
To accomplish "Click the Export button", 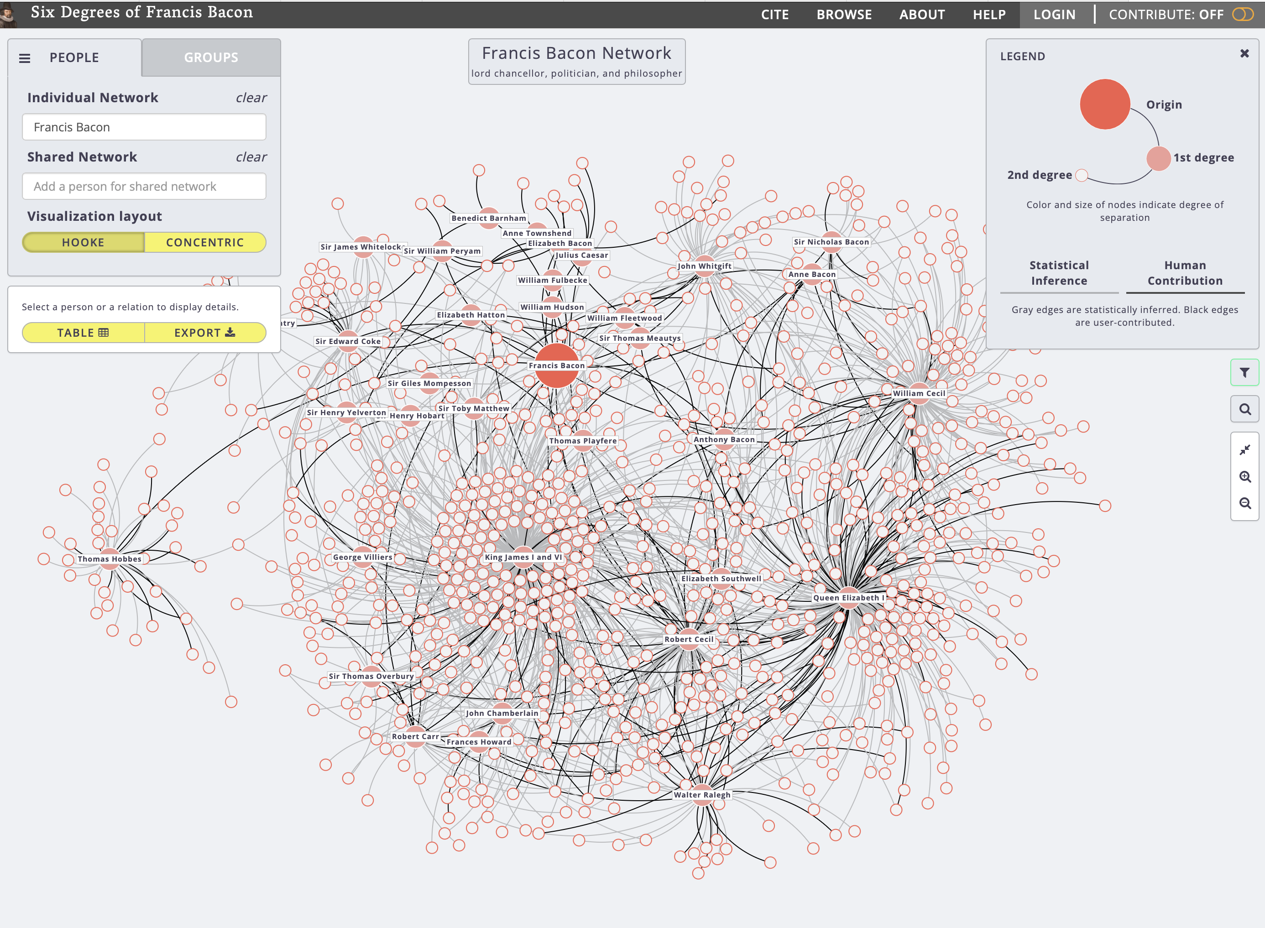I will tap(205, 333).
